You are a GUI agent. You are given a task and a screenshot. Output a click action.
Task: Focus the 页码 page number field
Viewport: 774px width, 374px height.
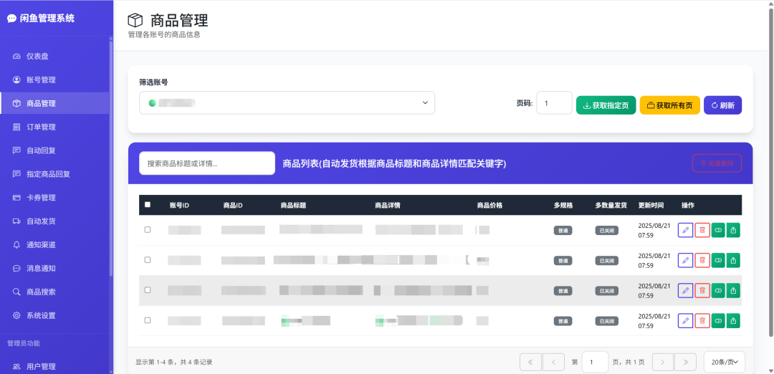pos(554,103)
